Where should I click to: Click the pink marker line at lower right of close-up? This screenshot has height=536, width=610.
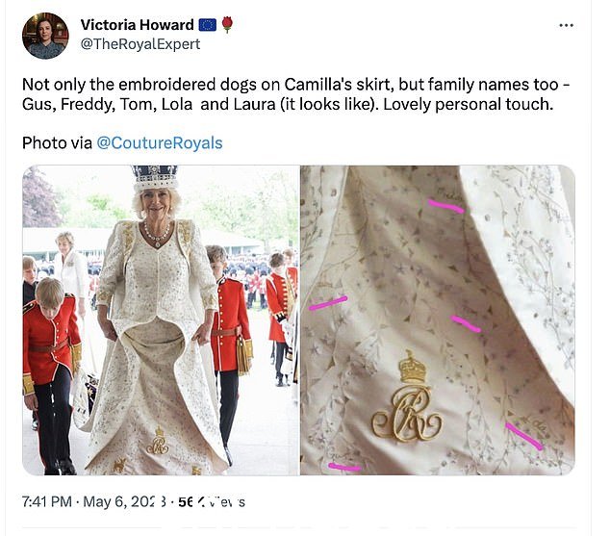coord(524,437)
